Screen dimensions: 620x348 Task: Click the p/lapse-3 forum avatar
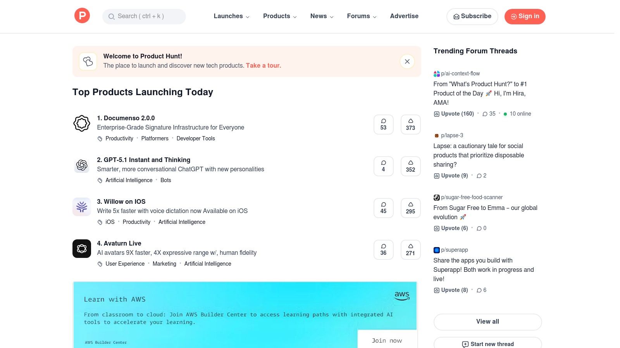[x=436, y=136]
